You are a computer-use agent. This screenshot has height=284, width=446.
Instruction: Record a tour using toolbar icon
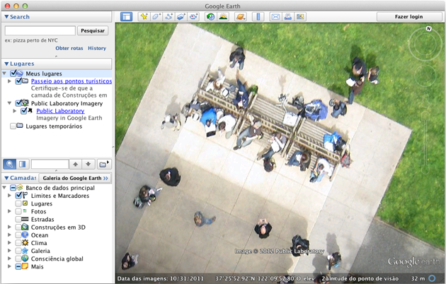tap(194, 17)
